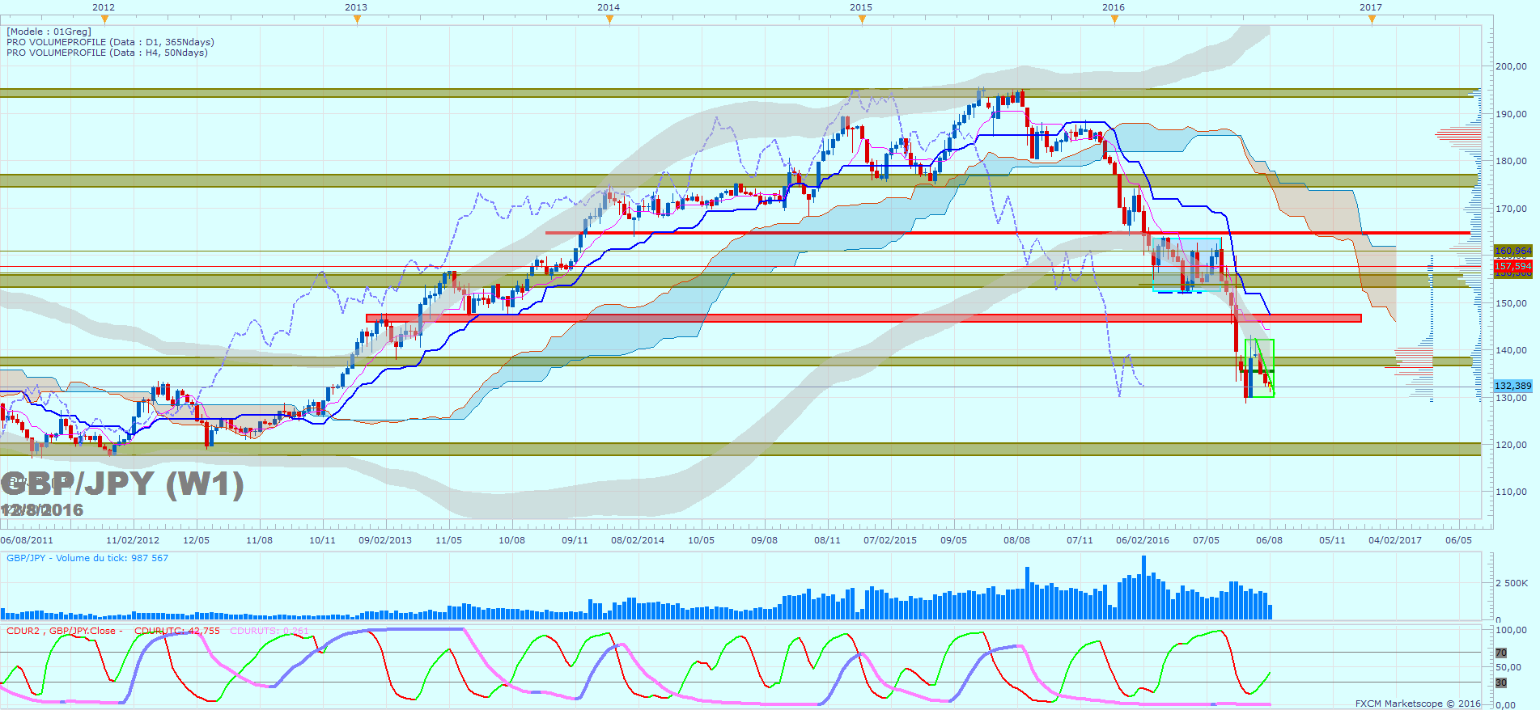Click the 06/02/2016 date label

tap(1143, 540)
